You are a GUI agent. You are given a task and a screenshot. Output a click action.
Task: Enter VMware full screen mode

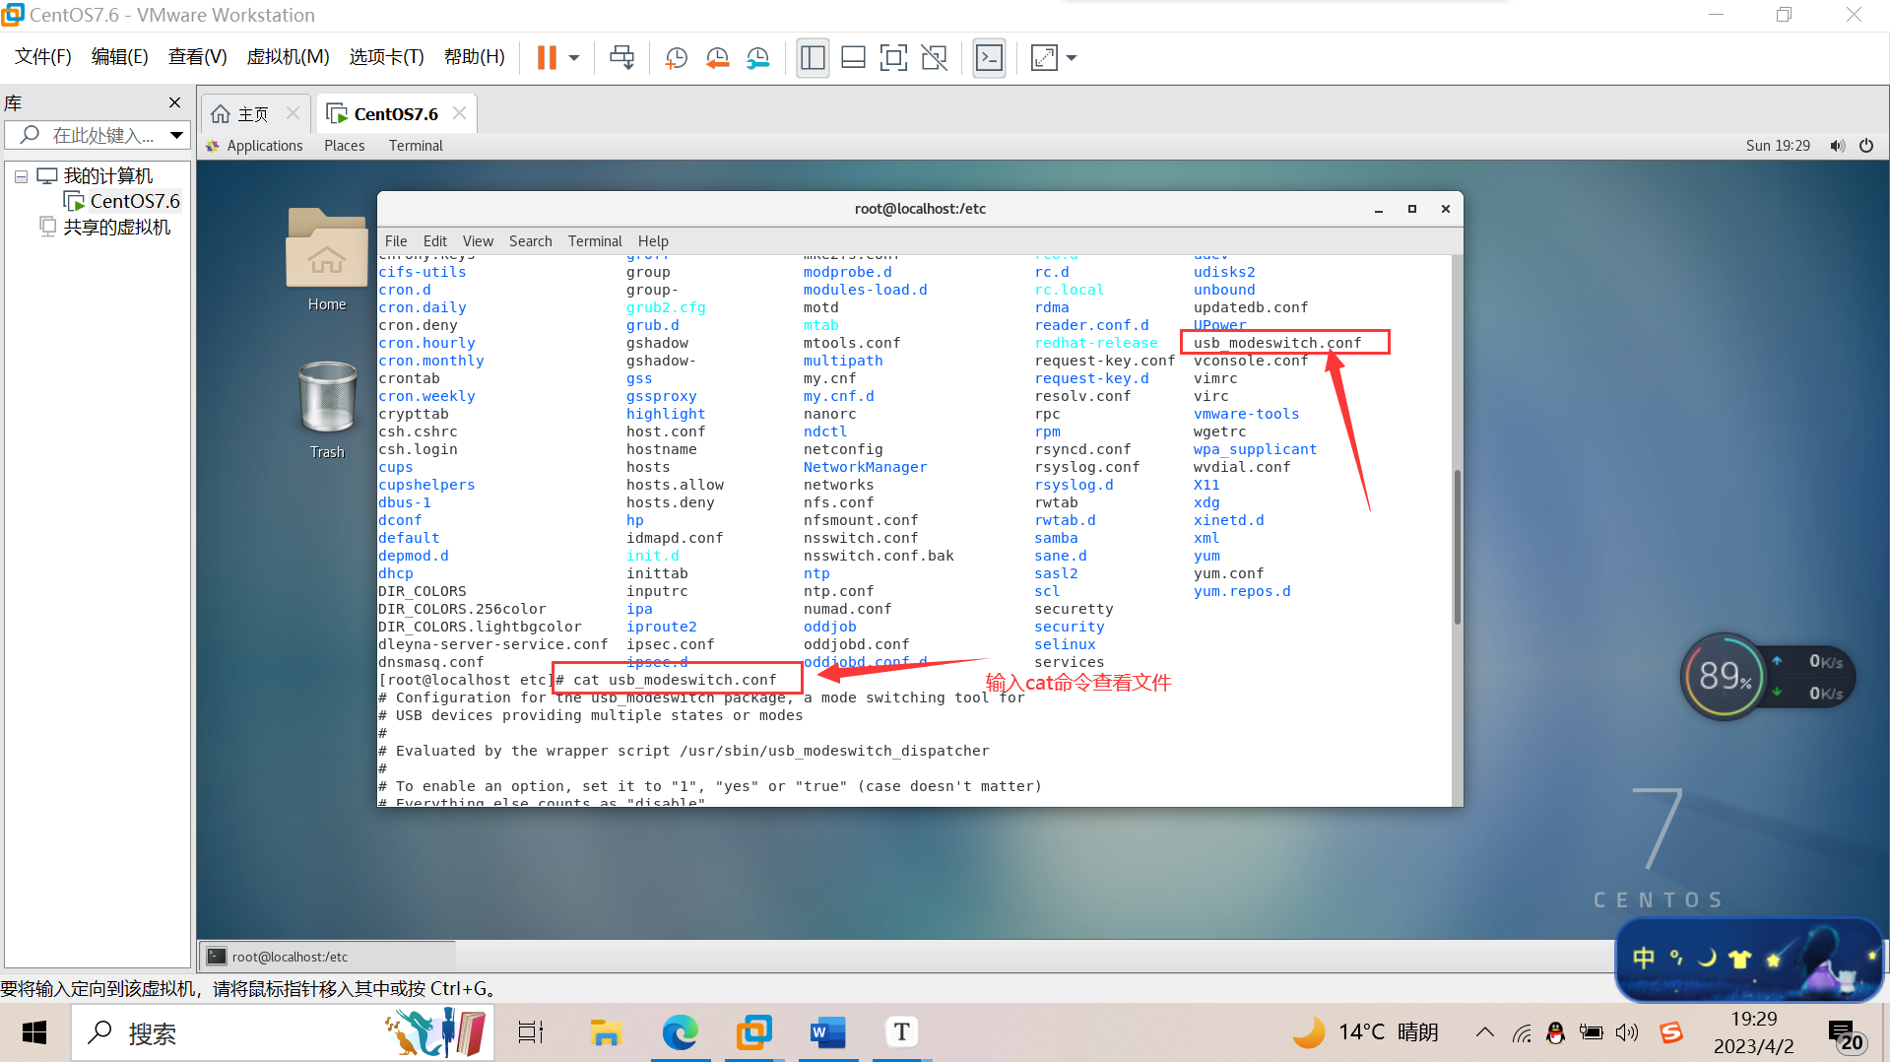893,57
